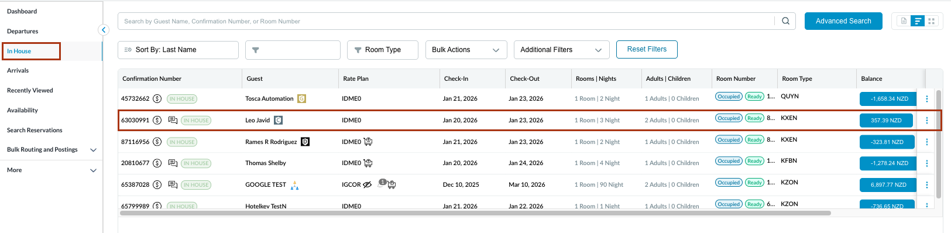Open Additional Filters dropdown
The image size is (951, 233).
(561, 50)
